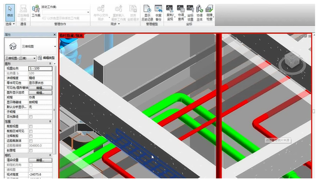Viewport: 317px width, 183px height.
Task: Click the 工作集 (Worksets) icon
Action: point(36,11)
